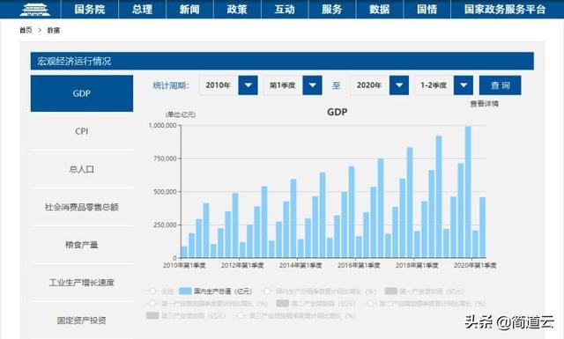Toggle the 全部 legend circle marker
The image size is (564, 339).
152,291
